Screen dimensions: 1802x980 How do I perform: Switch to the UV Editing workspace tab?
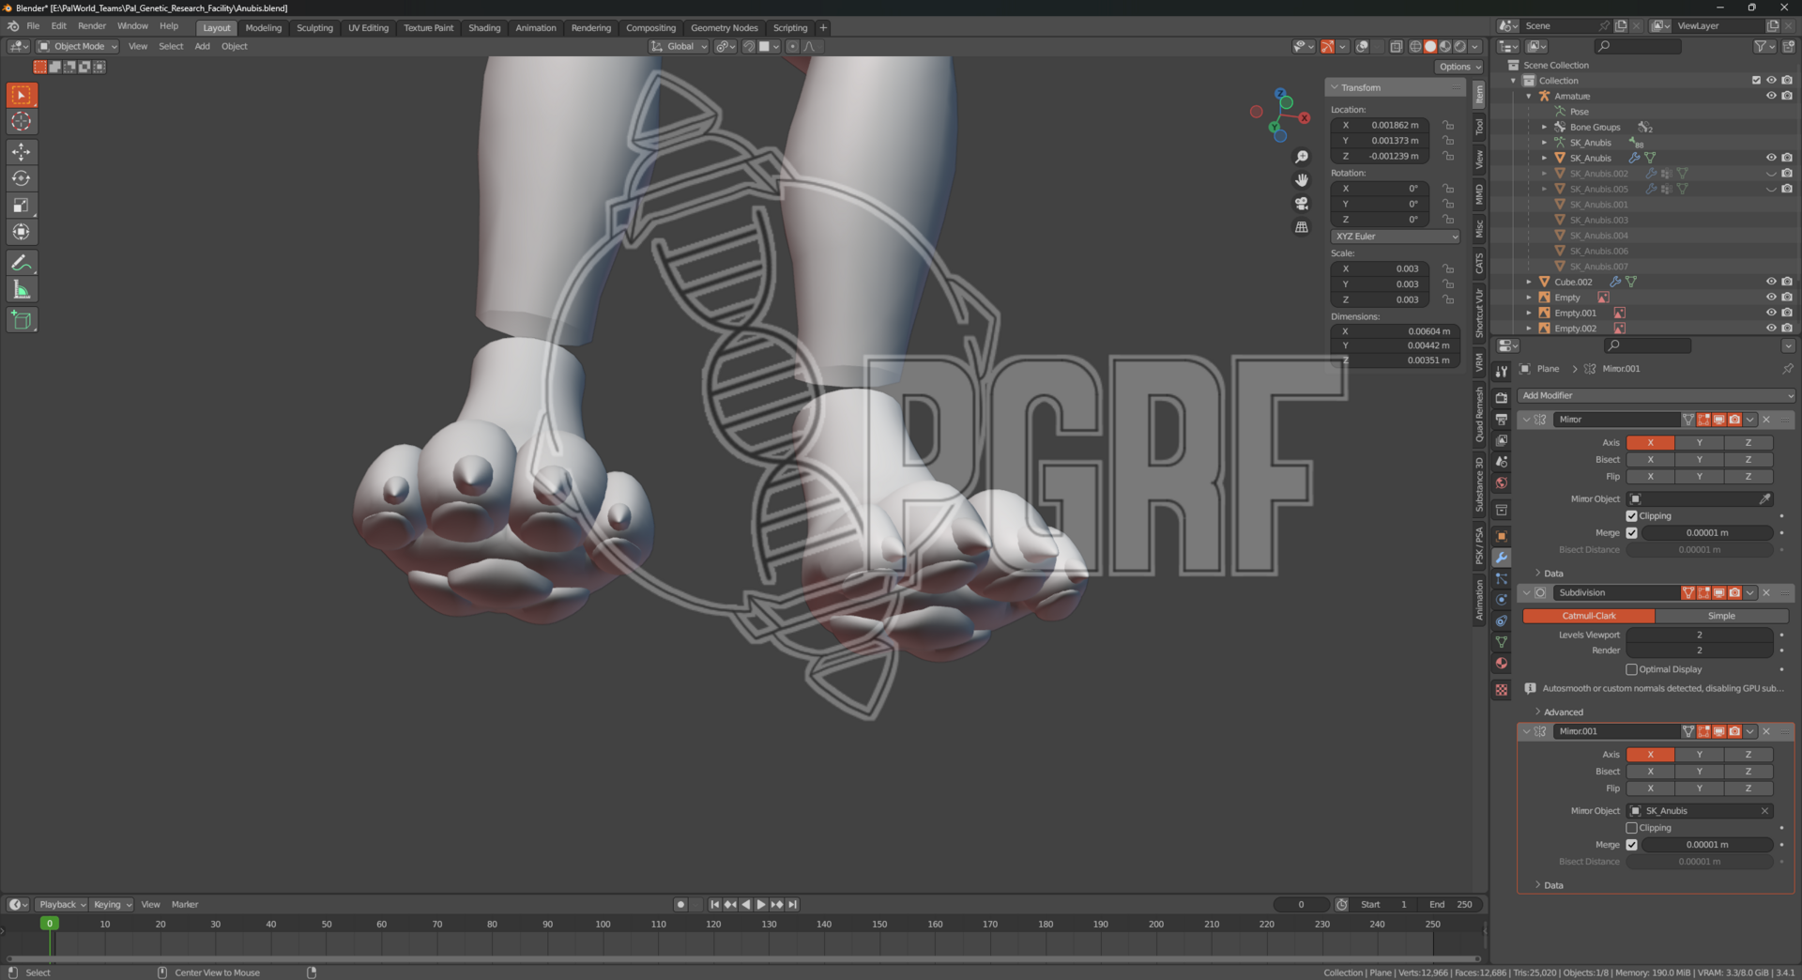(368, 28)
